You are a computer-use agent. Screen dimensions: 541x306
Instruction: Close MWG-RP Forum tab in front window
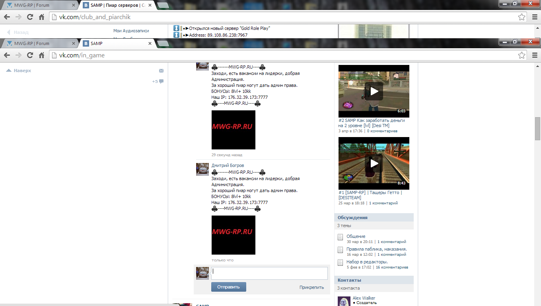point(73,43)
